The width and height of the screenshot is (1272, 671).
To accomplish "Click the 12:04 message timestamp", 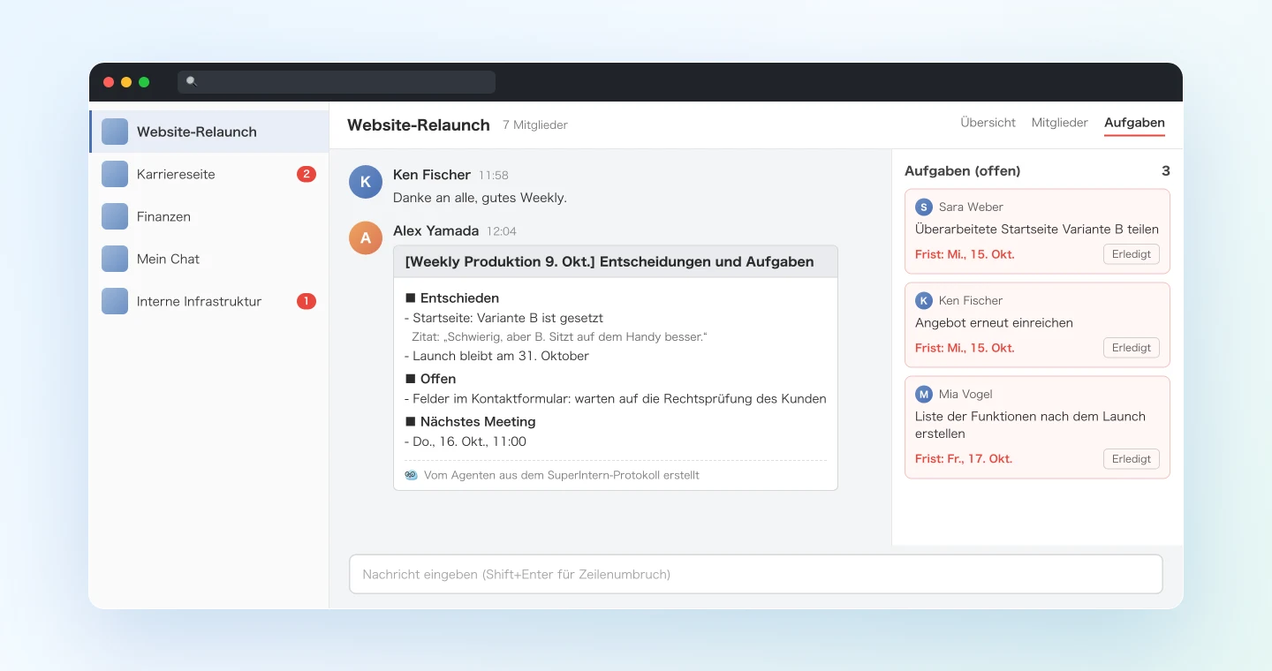I will click(502, 231).
